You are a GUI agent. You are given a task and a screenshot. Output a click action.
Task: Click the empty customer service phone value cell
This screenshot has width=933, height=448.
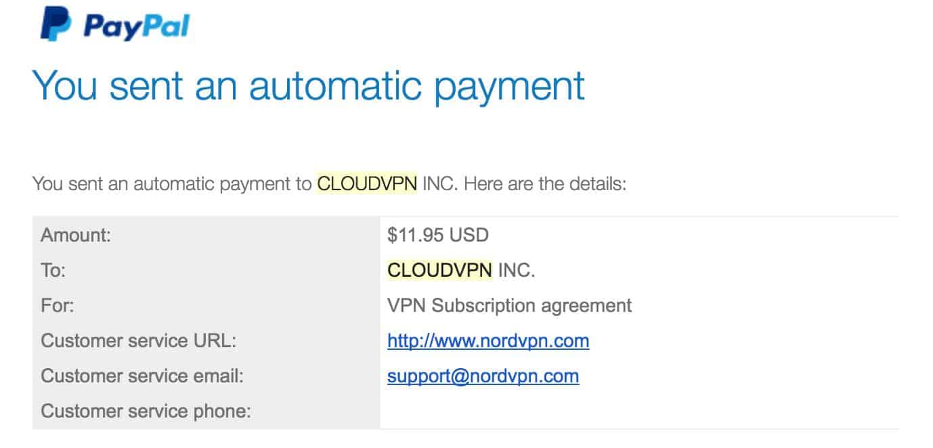click(x=639, y=411)
